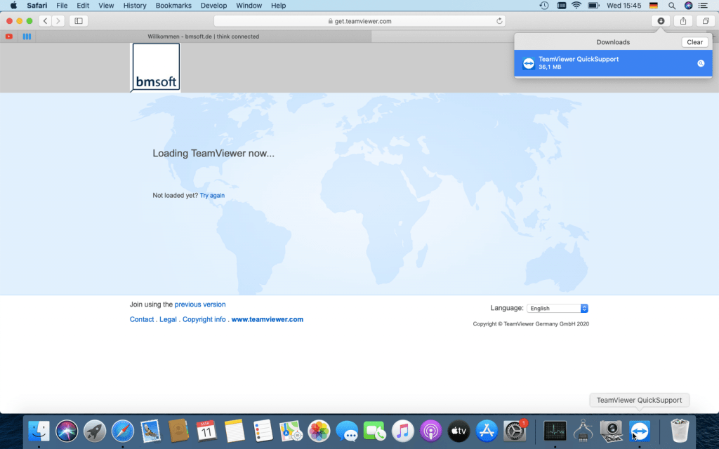The width and height of the screenshot is (719, 449).
Task: Open Mail stamp icon in the Dock
Action: click(x=151, y=431)
